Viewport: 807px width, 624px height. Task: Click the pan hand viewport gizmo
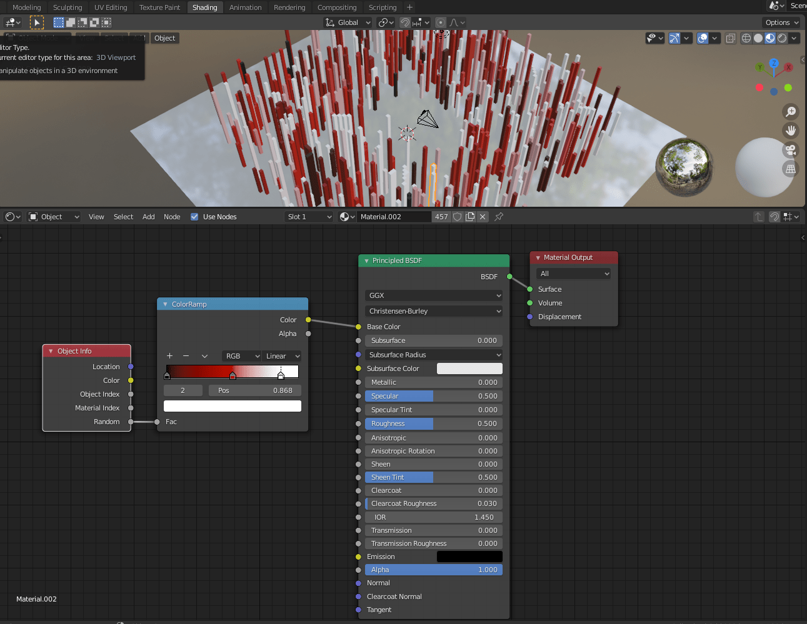(791, 131)
